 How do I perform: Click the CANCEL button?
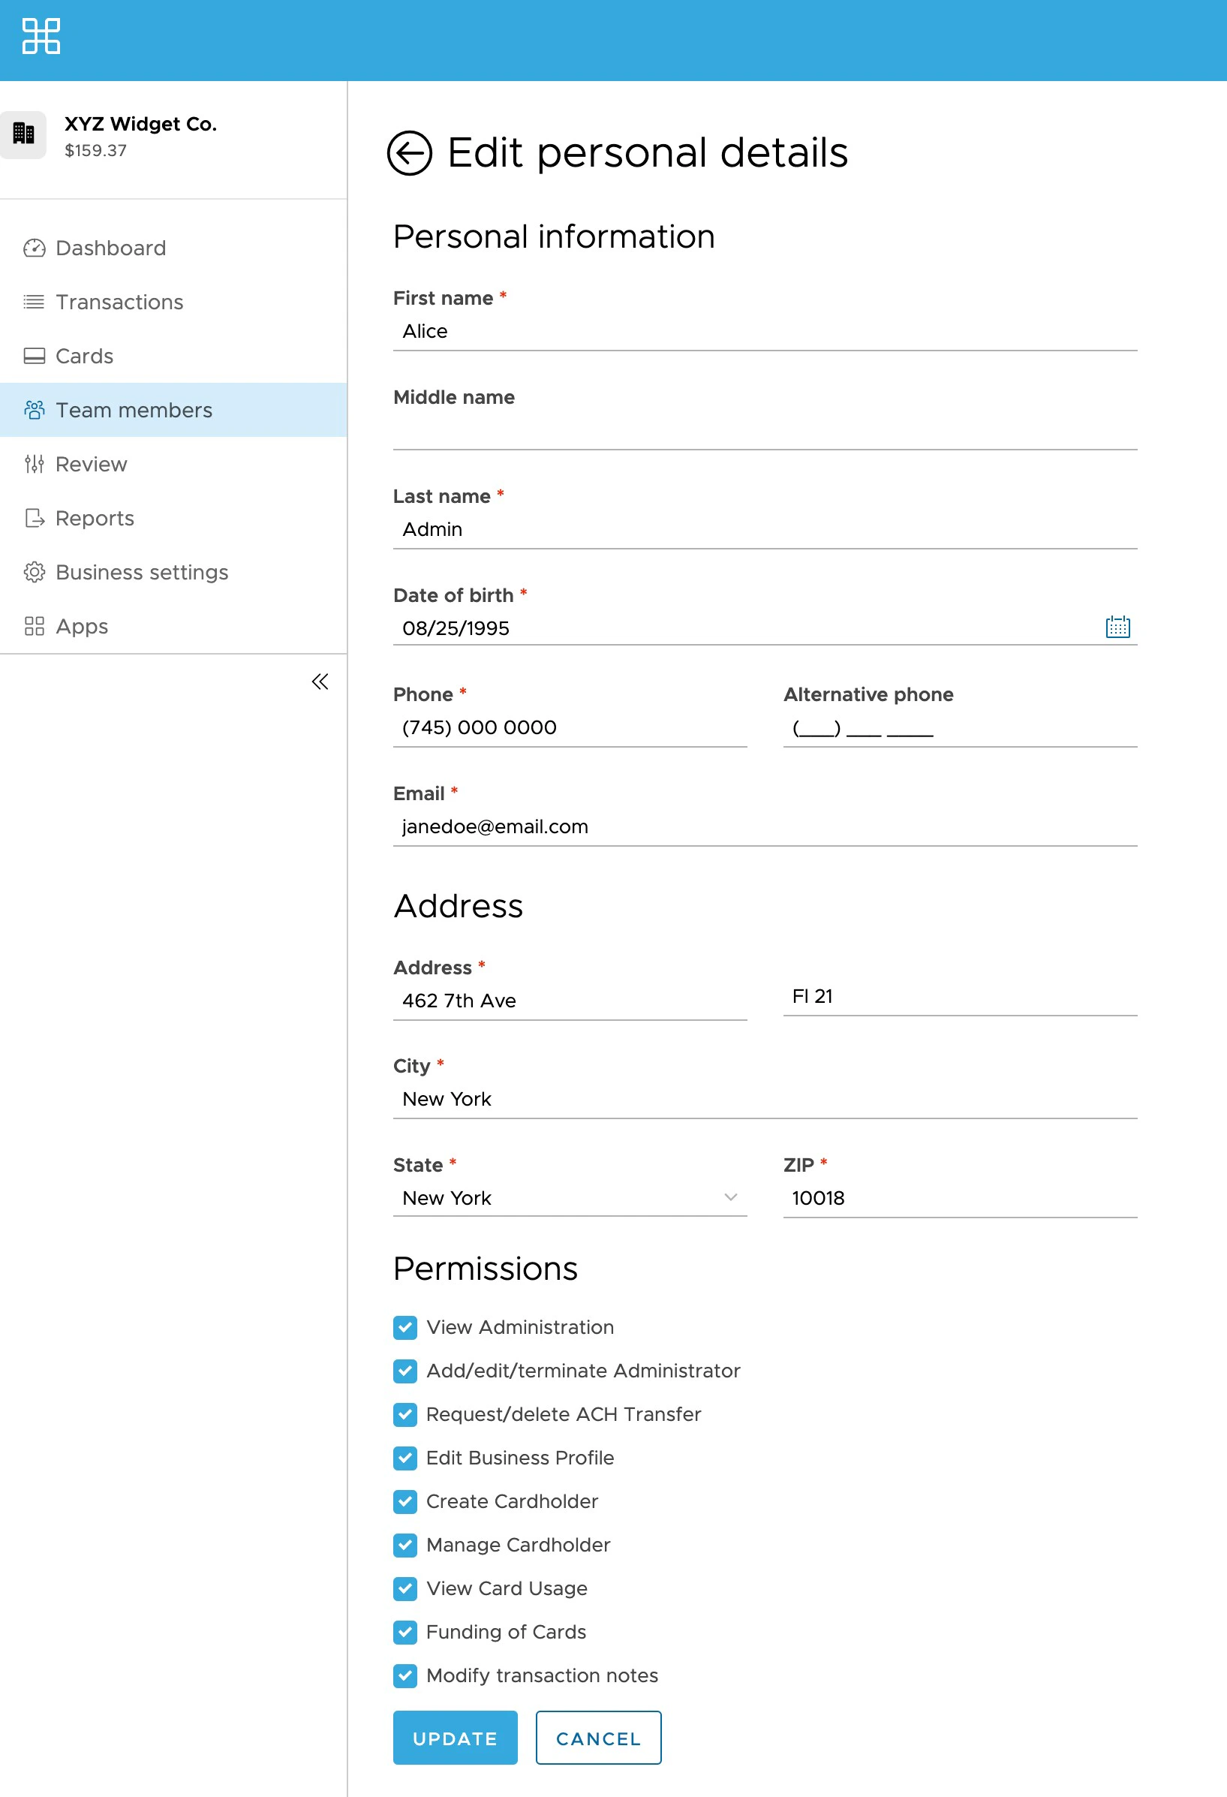tap(598, 1738)
